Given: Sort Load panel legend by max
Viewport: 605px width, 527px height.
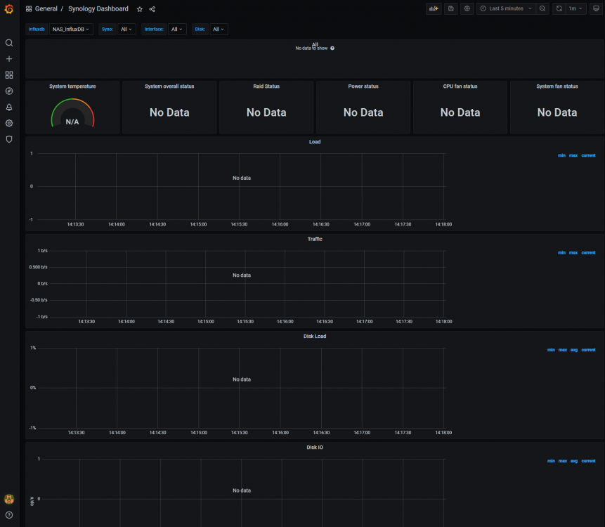Looking at the screenshot, I should click(x=573, y=155).
